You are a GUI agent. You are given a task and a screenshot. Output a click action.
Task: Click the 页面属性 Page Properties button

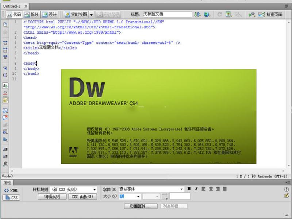[x=141, y=206]
